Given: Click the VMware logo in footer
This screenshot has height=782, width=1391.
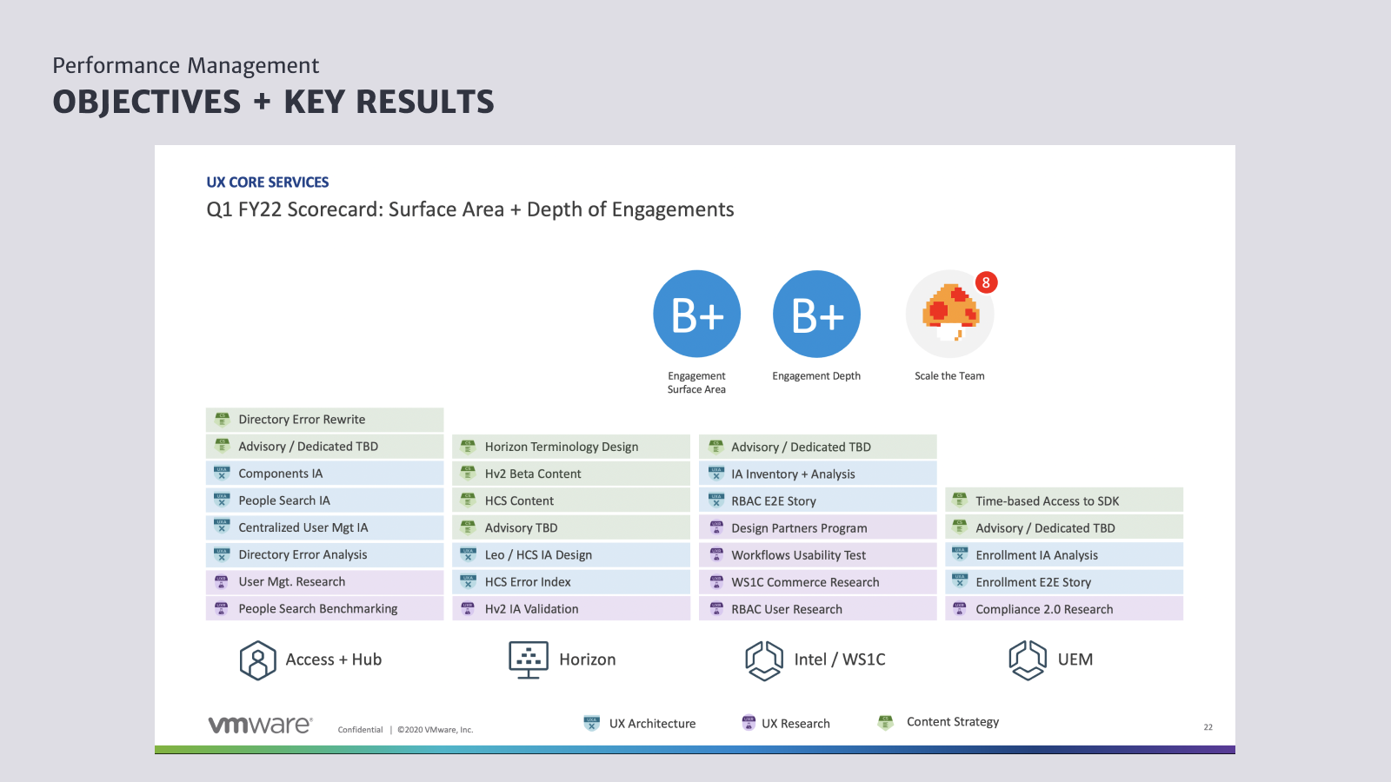Looking at the screenshot, I should (x=260, y=725).
